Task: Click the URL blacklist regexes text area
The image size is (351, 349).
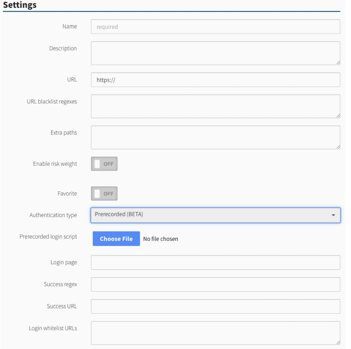Action: [215, 106]
